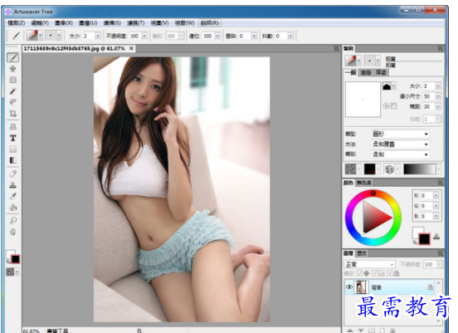Click the black foreground color swatch in the color panel
This screenshot has width=458, height=333.
click(424, 239)
